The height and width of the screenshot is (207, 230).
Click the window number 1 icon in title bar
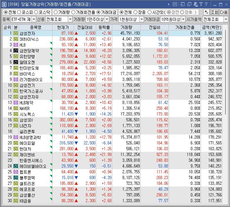[x=4, y=4]
